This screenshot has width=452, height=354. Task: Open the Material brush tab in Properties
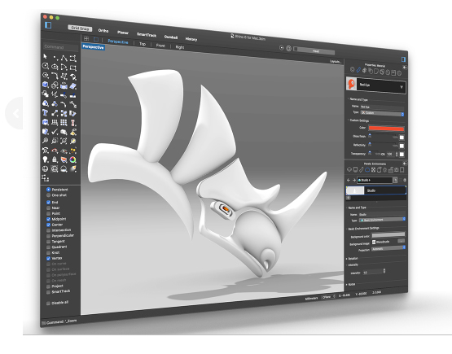[x=358, y=70]
